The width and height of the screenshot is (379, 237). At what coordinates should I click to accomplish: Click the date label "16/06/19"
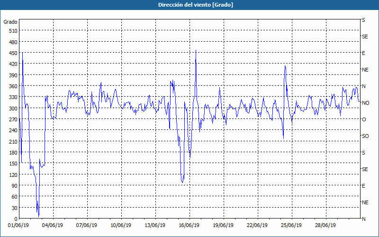click(189, 226)
